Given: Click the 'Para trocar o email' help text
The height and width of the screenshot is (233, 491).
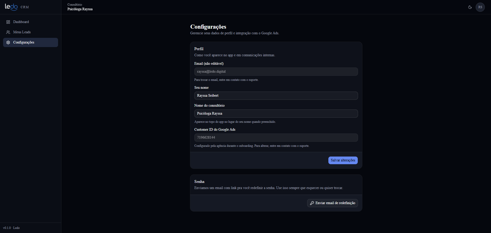Looking at the screenshot, I should (226, 80).
